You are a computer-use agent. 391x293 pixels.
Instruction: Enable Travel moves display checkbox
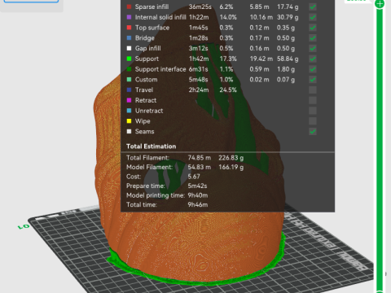coord(313,90)
